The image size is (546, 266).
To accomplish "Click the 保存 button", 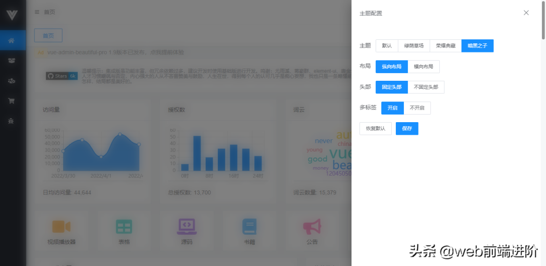I will tap(407, 128).
